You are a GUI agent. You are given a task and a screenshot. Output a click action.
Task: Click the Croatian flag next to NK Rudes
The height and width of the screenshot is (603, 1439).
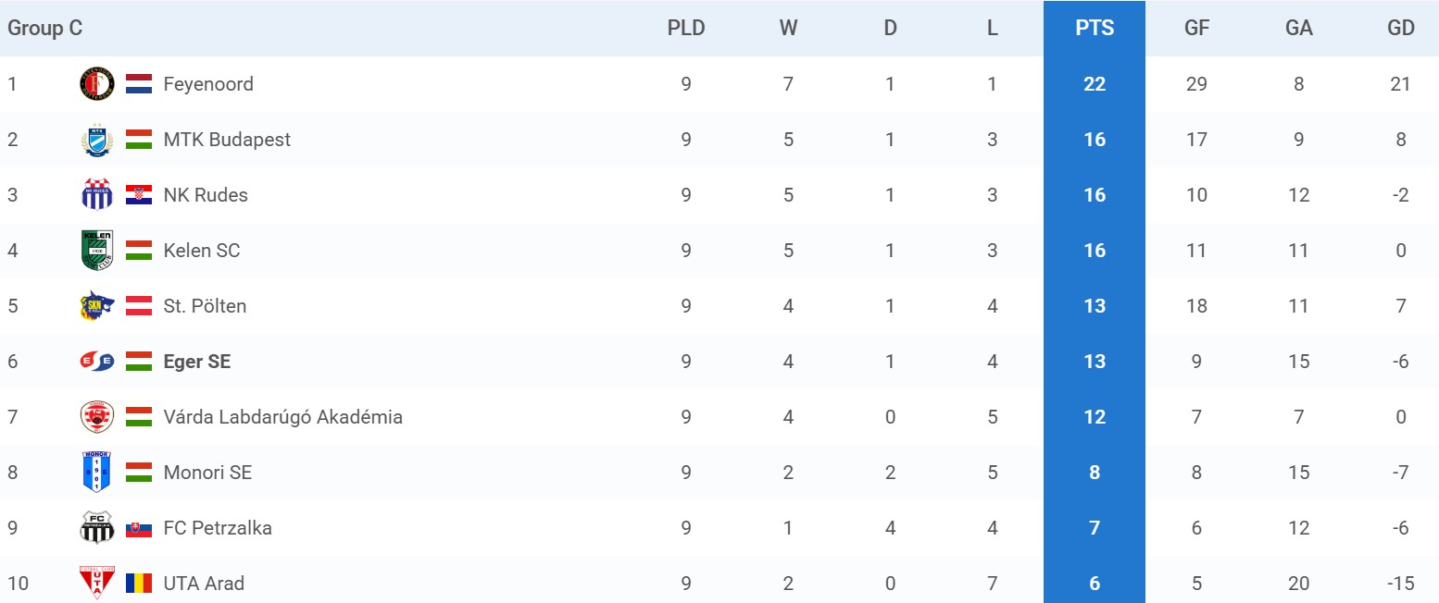[x=139, y=195]
